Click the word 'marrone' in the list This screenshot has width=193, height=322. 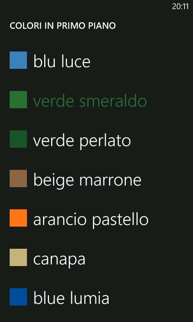click(110, 181)
